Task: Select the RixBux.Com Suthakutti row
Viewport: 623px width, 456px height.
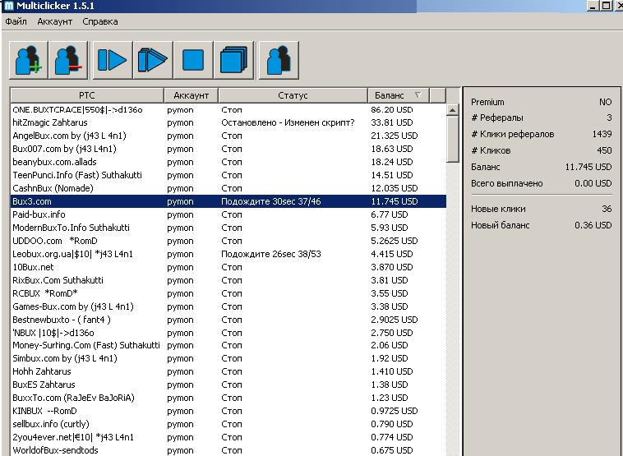Action: point(228,279)
